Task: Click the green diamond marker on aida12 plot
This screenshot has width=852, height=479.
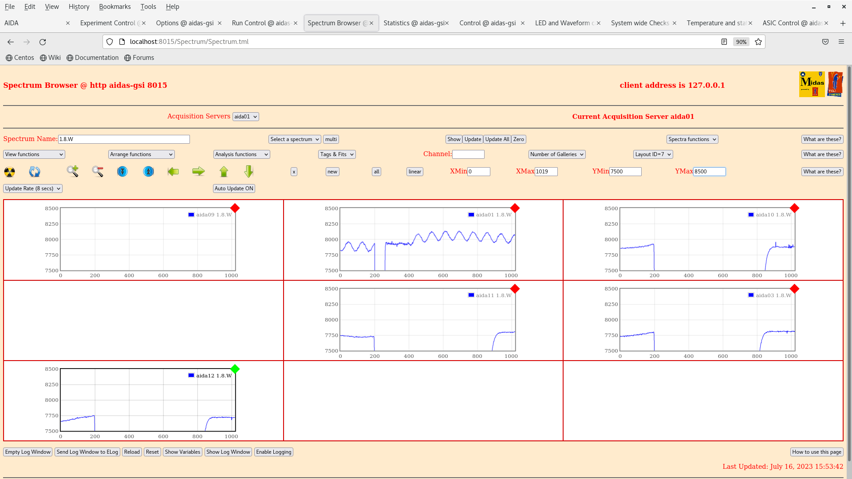Action: tap(235, 369)
